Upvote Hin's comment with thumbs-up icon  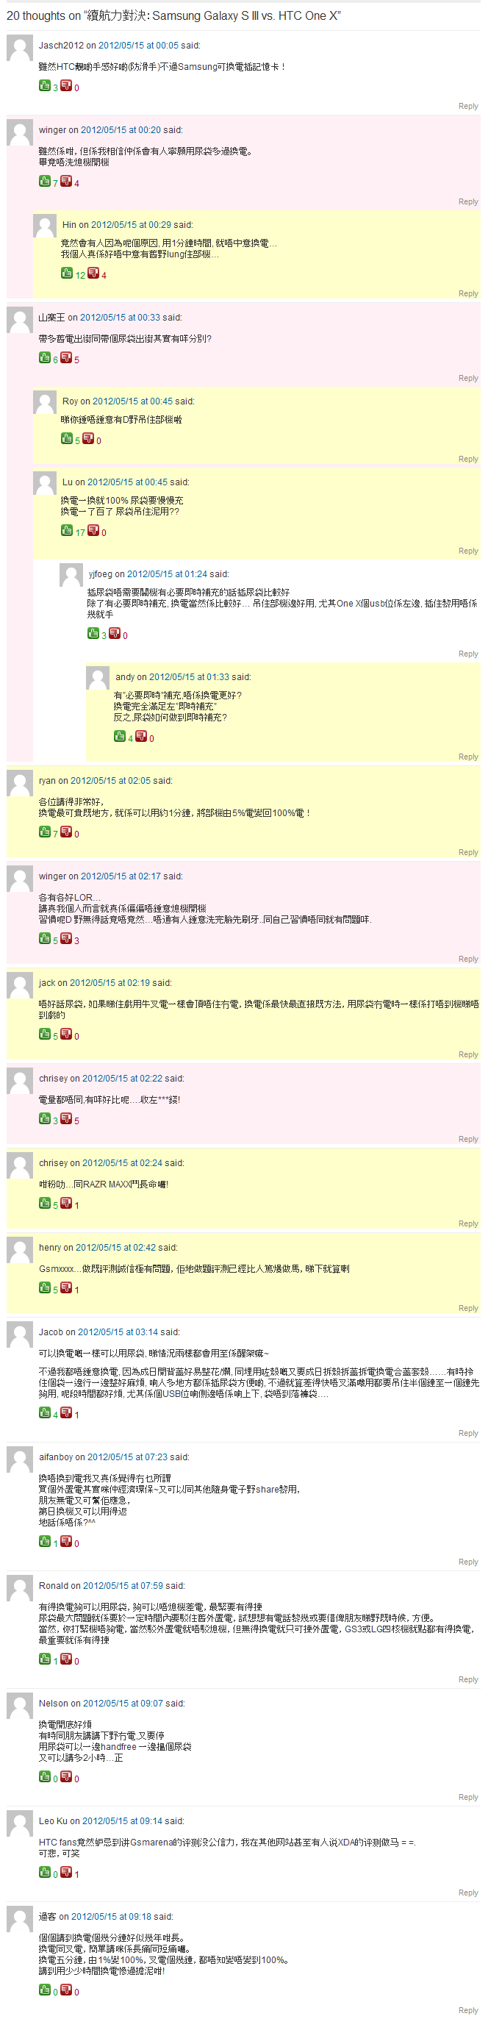click(67, 273)
